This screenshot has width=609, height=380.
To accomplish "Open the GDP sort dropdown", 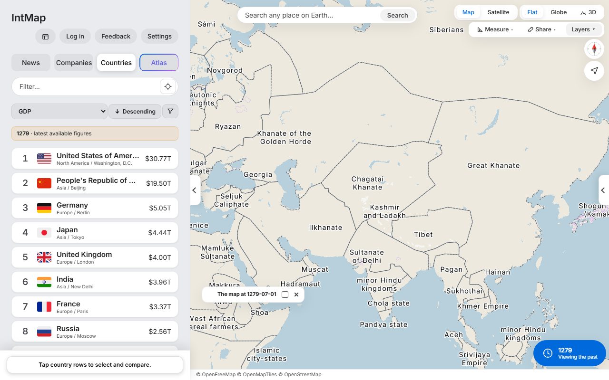I will [x=59, y=111].
